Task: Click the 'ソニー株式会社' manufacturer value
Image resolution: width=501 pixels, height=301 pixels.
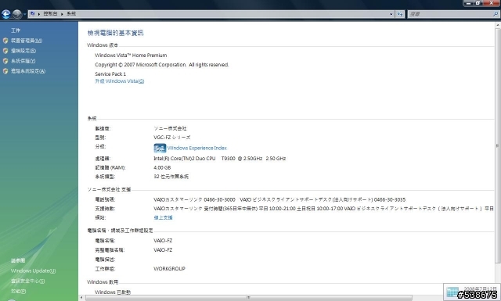Action: (x=170, y=128)
